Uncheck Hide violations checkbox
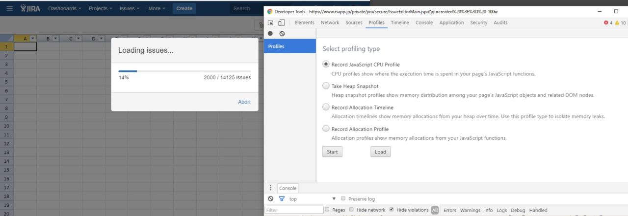The height and width of the screenshot is (216, 628). tap(392, 210)
